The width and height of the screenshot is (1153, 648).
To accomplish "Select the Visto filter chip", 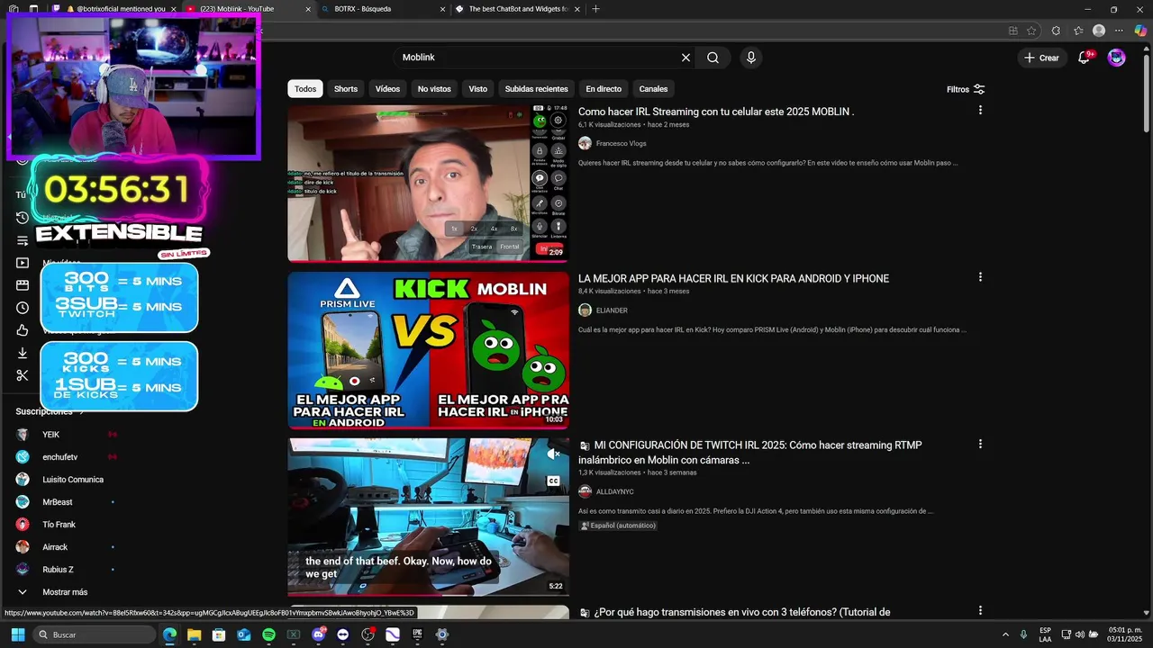I will click(477, 89).
